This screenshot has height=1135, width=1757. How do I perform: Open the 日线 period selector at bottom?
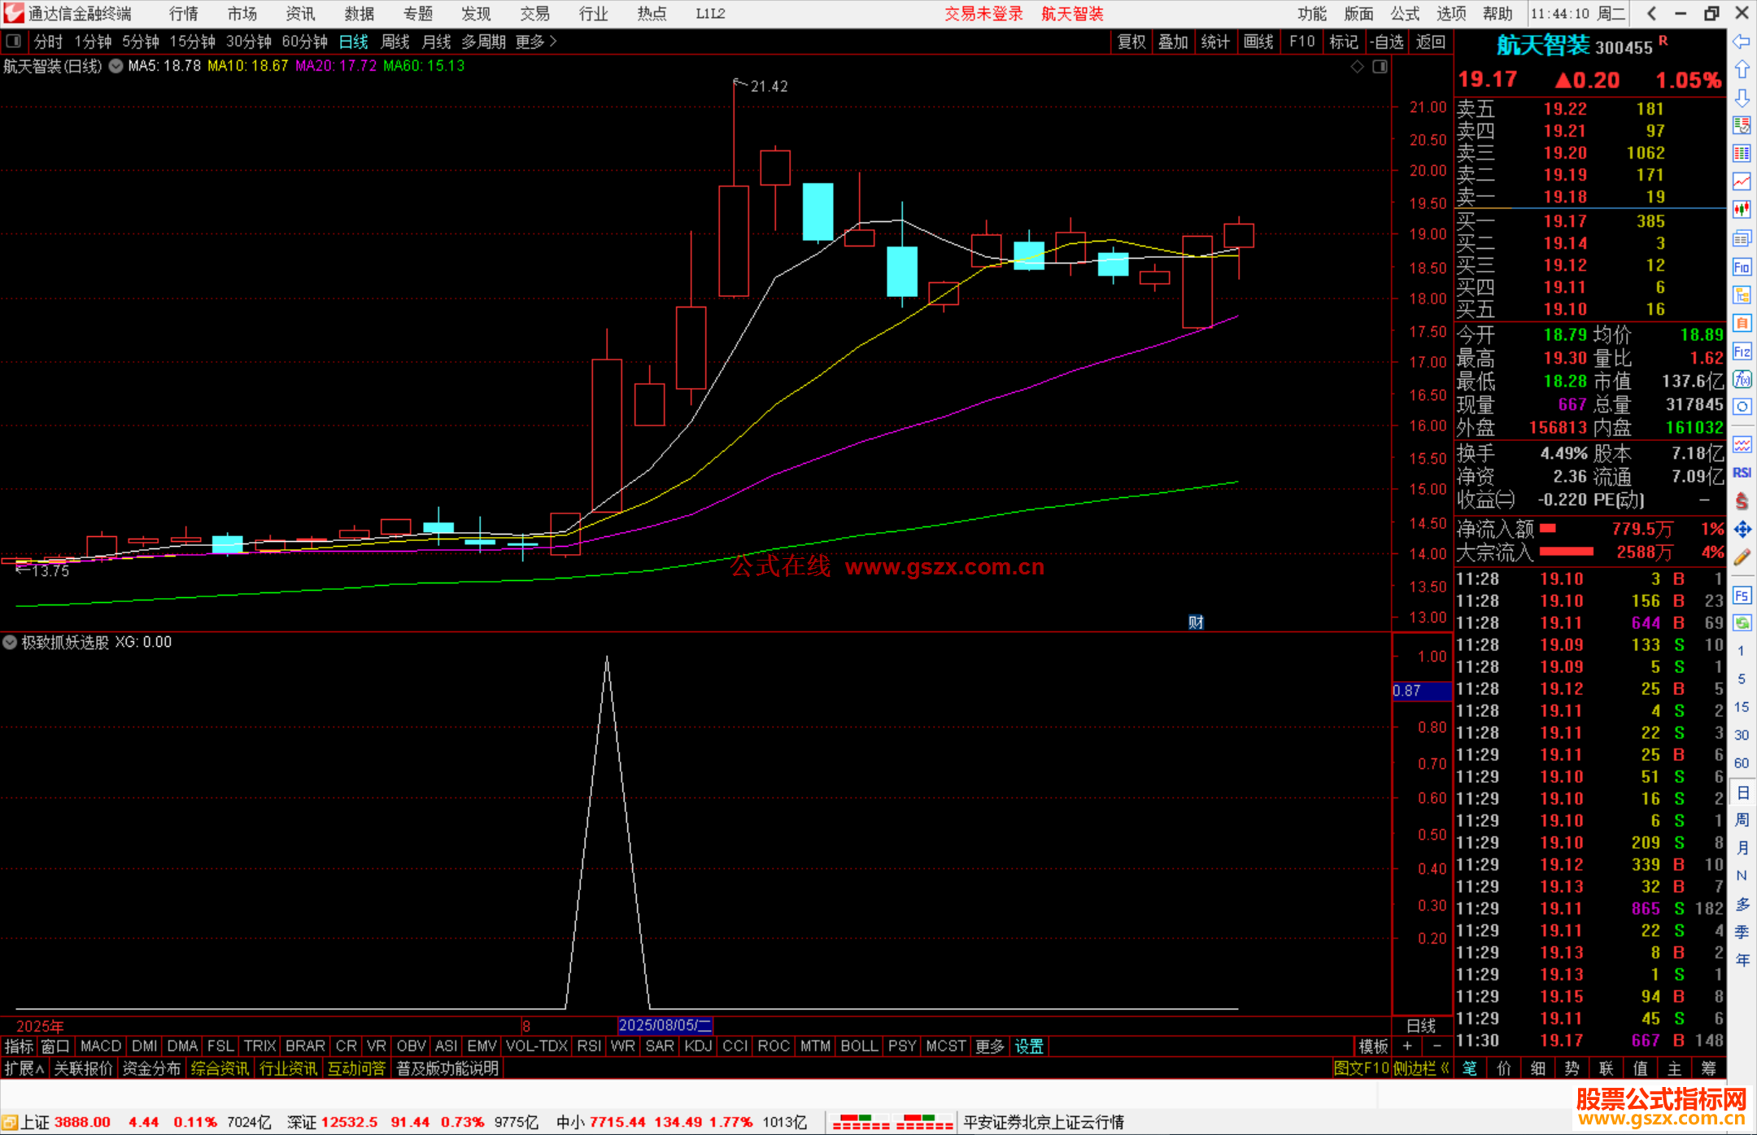pos(1420,1026)
